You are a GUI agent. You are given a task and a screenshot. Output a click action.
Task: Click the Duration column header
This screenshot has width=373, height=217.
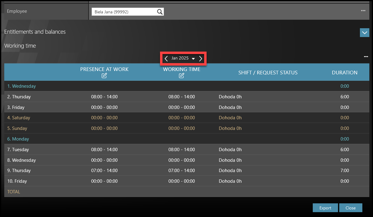[344, 73]
